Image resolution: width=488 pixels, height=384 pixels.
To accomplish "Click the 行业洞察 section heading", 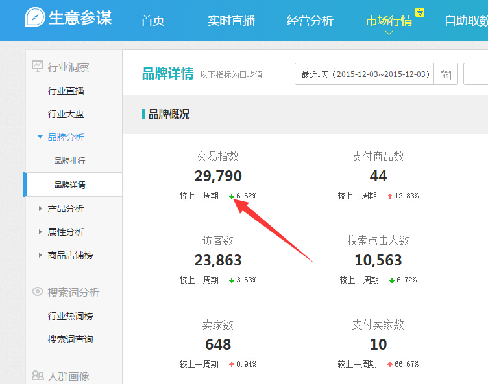I will tap(69, 67).
